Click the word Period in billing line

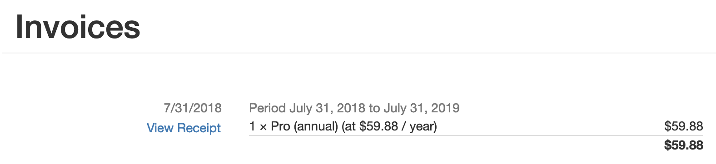(267, 108)
